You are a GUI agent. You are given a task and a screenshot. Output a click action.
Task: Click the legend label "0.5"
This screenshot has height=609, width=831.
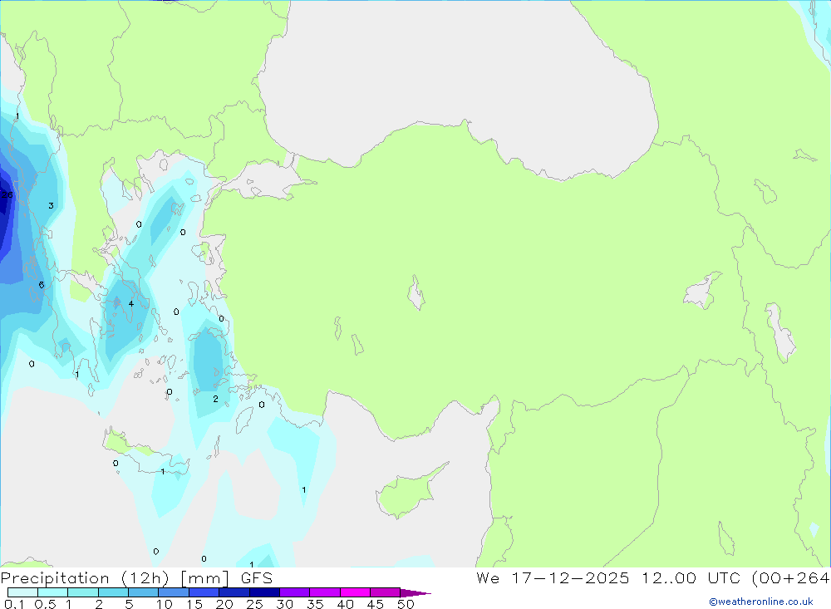pos(45,604)
